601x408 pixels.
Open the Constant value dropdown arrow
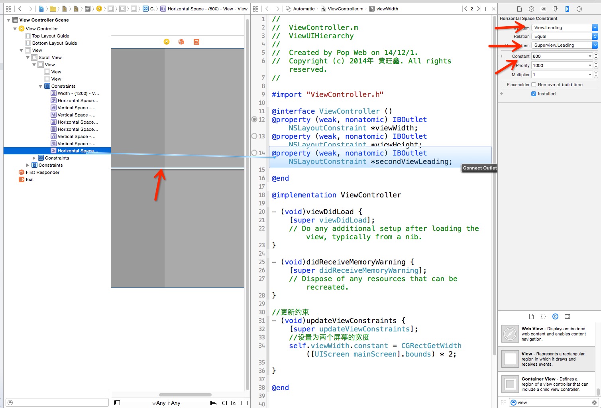pos(590,56)
